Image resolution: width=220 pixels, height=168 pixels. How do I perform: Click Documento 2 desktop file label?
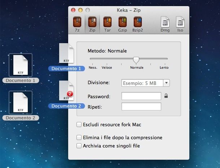(21, 118)
